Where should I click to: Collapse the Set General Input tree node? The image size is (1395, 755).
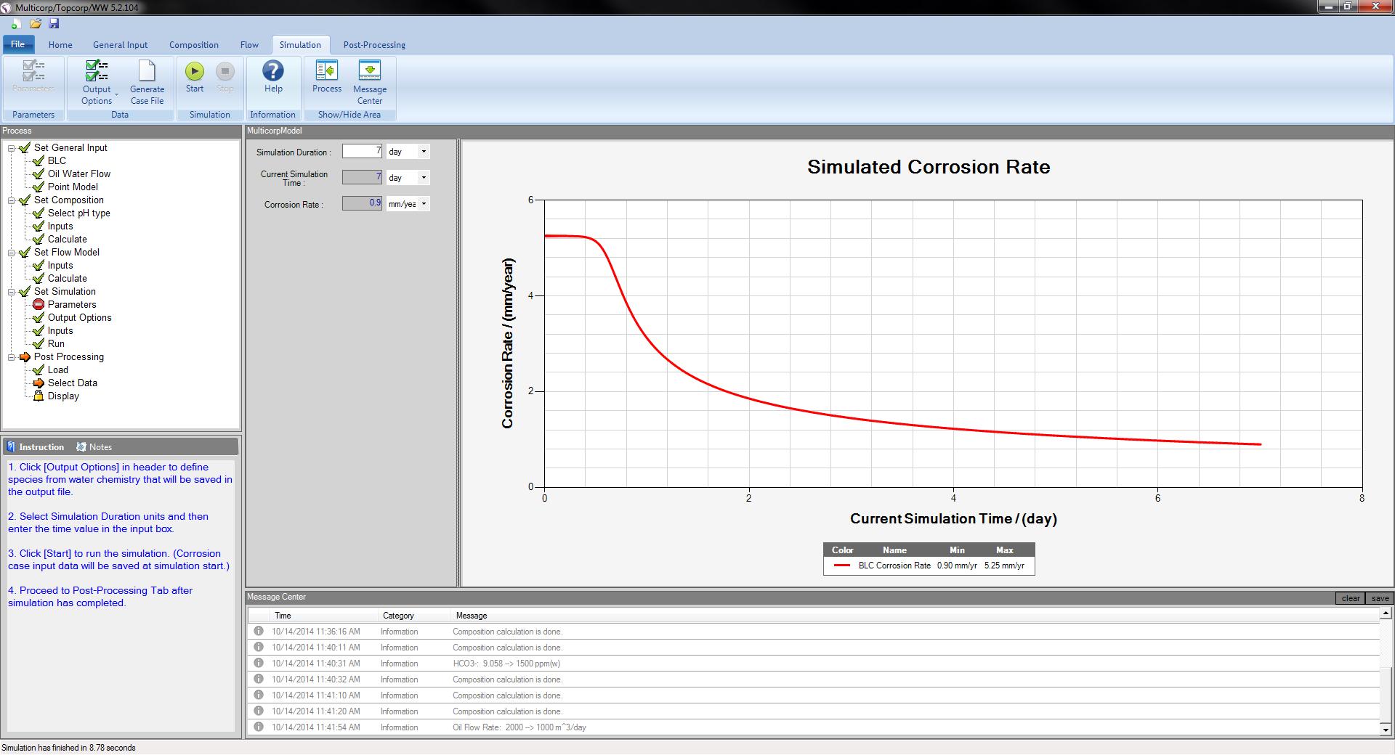click(10, 147)
